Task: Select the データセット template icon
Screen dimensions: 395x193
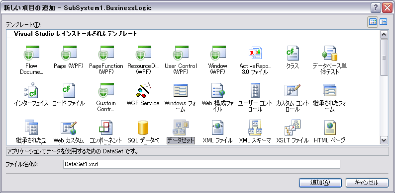Action: [181, 128]
